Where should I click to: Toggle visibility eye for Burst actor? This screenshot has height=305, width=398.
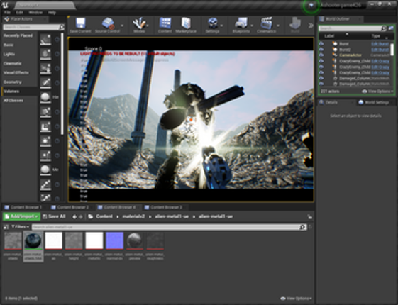click(x=321, y=44)
